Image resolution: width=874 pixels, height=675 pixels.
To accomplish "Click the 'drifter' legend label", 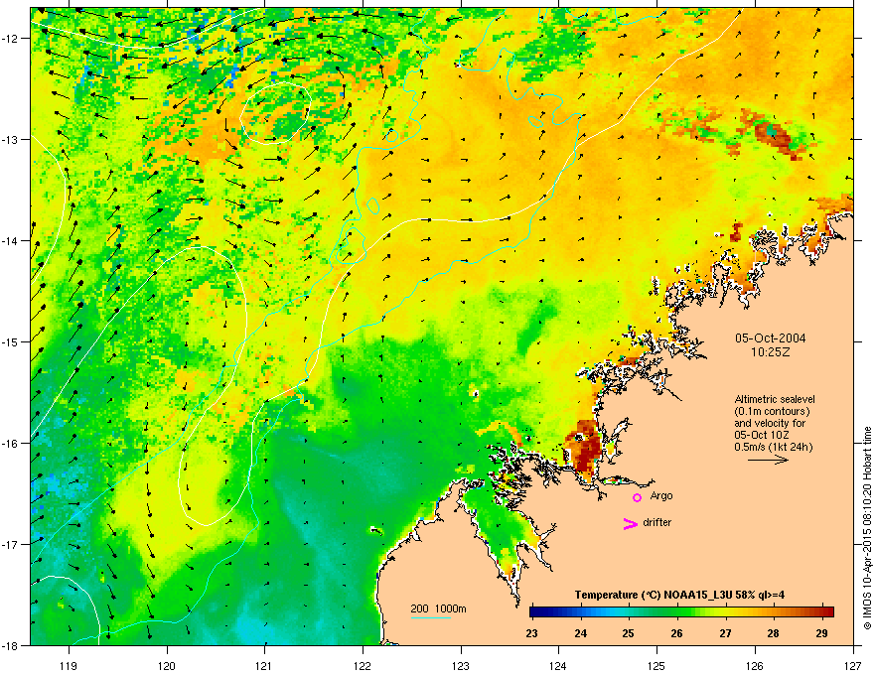I will [x=657, y=522].
